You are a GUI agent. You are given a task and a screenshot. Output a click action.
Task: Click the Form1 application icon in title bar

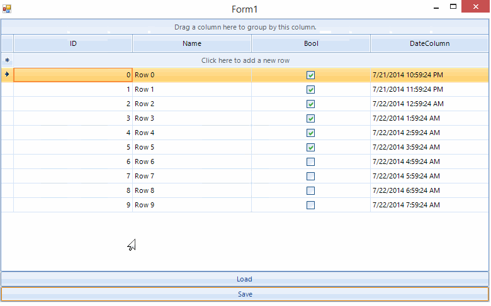tap(7, 9)
